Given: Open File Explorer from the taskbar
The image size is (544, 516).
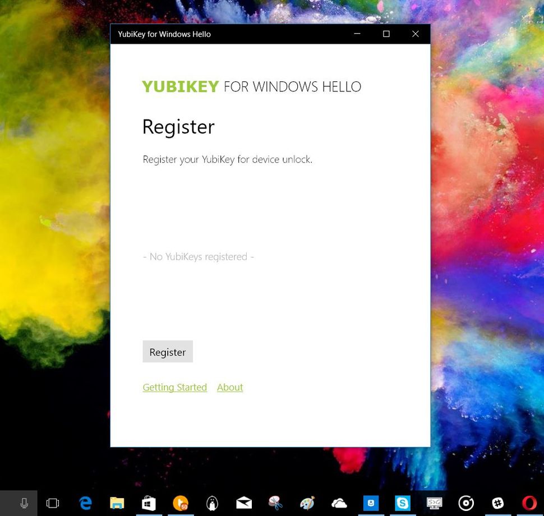Looking at the screenshot, I should 117,503.
